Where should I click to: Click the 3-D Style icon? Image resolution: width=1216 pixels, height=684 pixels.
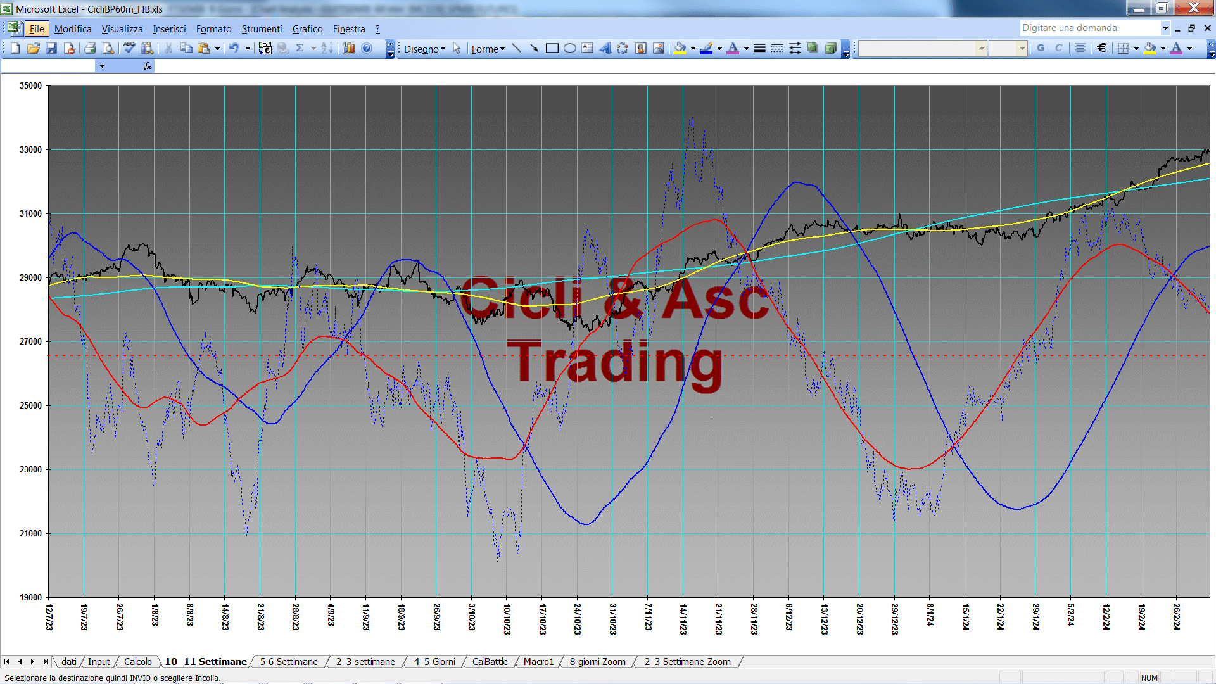(x=830, y=48)
